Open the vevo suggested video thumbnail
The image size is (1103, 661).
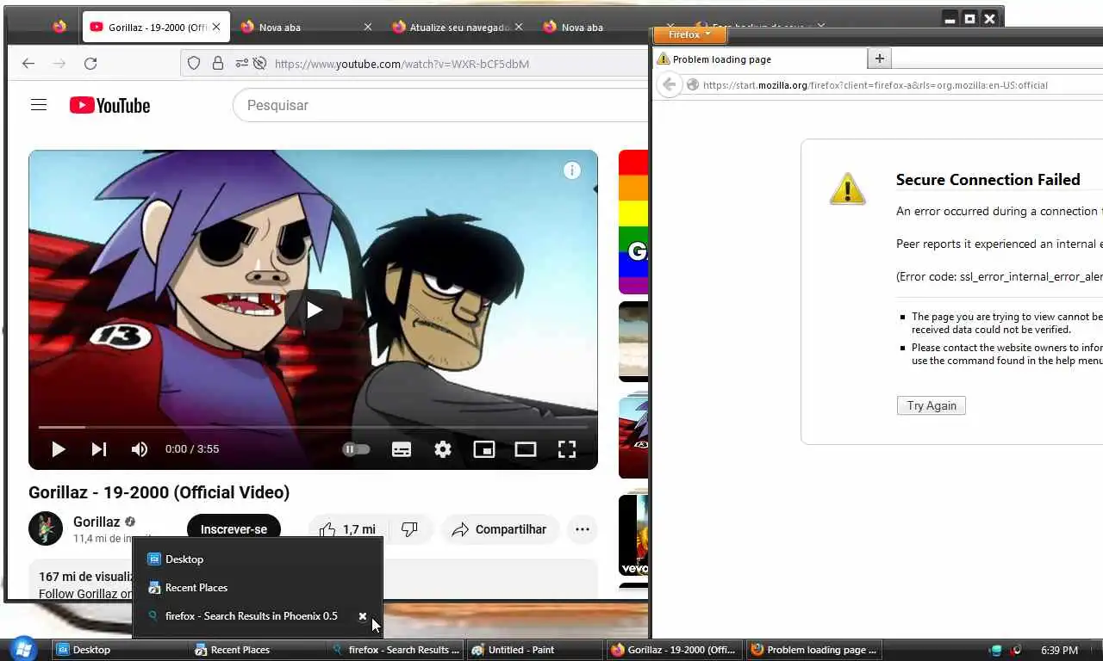[x=633, y=534]
